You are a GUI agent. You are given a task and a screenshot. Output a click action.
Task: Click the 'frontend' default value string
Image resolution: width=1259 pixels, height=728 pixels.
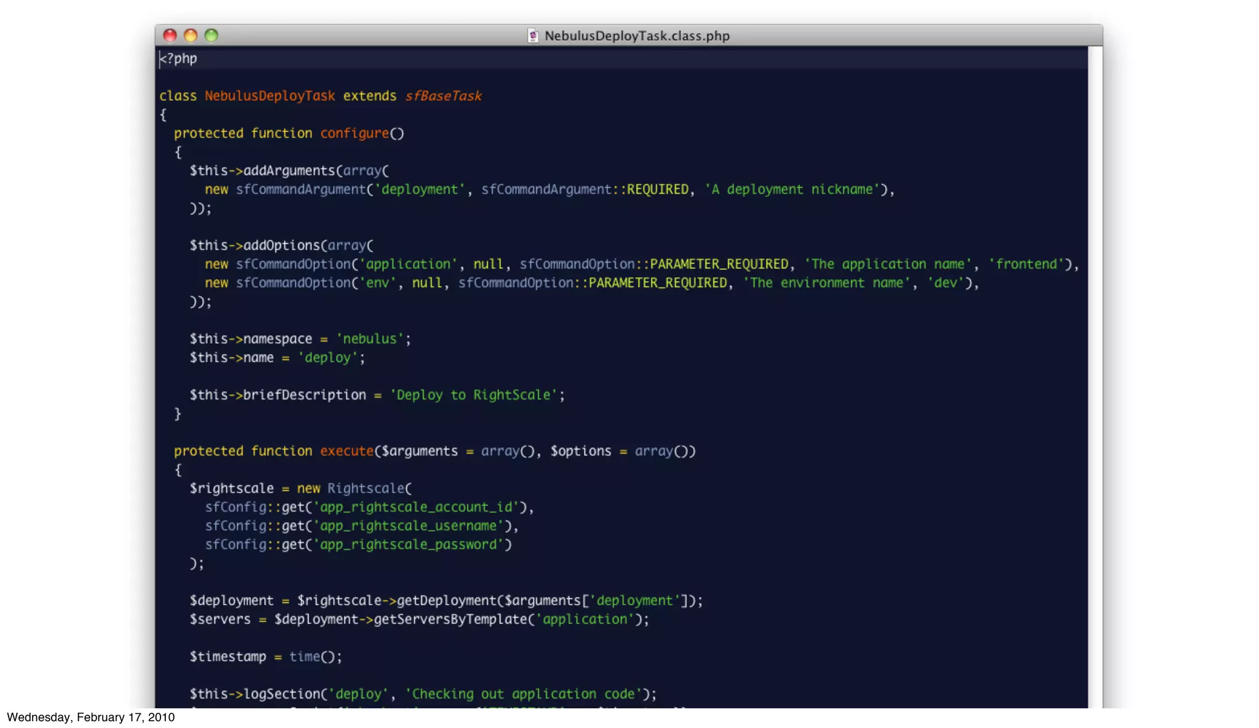pos(1026,264)
